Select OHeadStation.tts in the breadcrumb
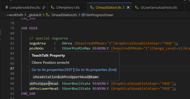190x99 pixels. [64, 15]
